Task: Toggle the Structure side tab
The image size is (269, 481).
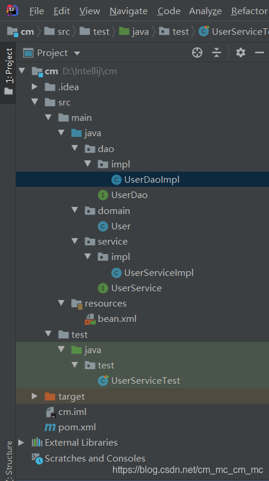Action: click(9, 461)
